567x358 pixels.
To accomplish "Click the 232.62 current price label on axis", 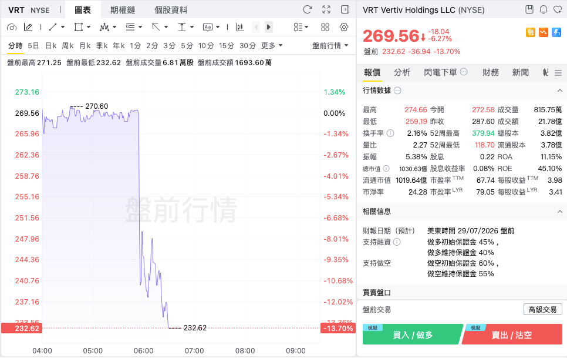I will tap(22, 329).
